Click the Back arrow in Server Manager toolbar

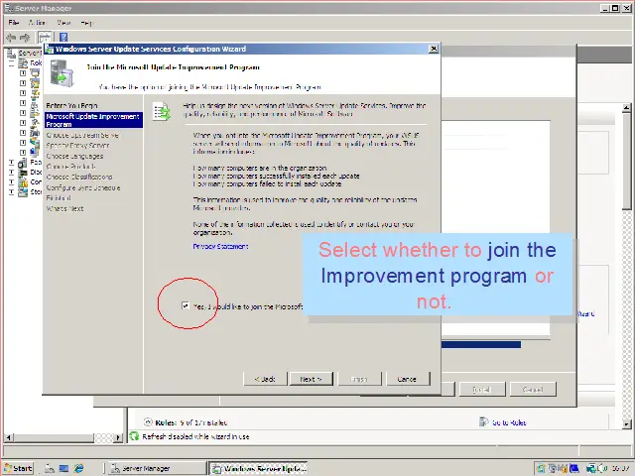[x=10, y=38]
